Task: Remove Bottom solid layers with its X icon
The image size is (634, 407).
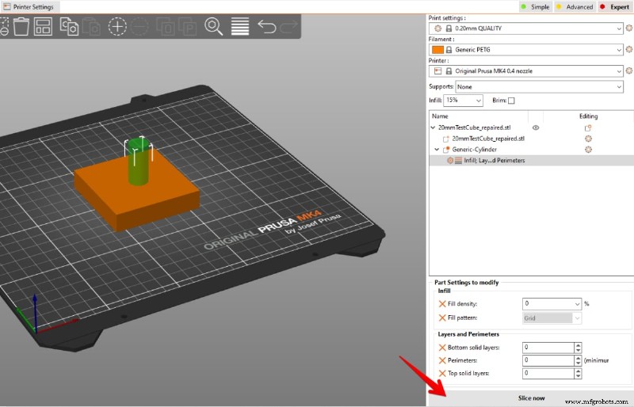Action: 442,347
